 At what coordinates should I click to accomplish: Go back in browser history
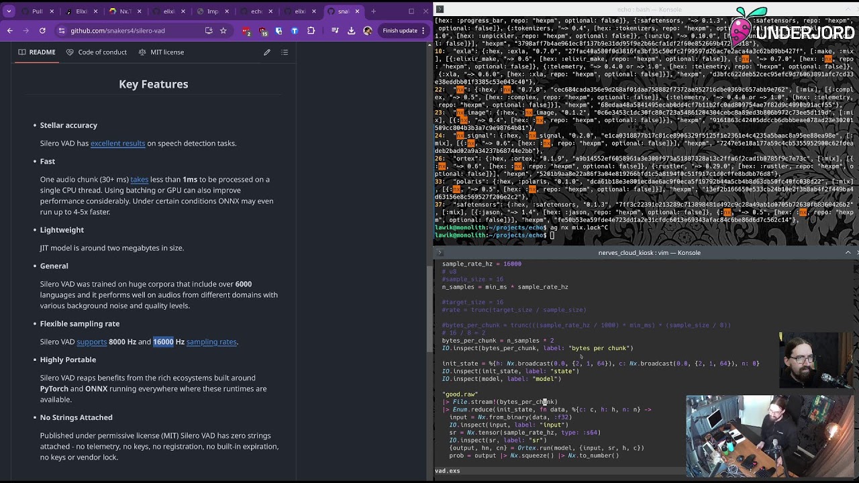point(9,31)
